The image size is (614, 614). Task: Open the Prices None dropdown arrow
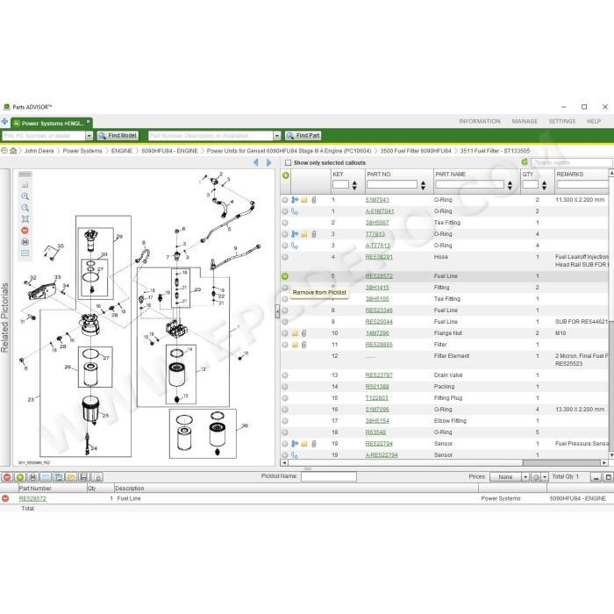click(x=525, y=477)
